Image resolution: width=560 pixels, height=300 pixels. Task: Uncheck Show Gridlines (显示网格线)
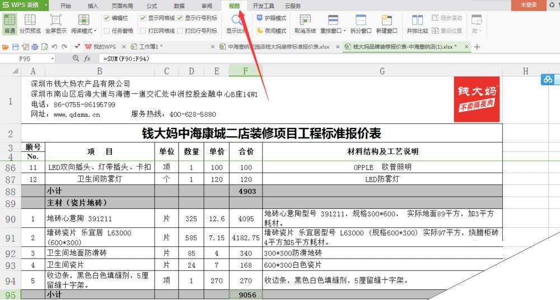point(143,18)
